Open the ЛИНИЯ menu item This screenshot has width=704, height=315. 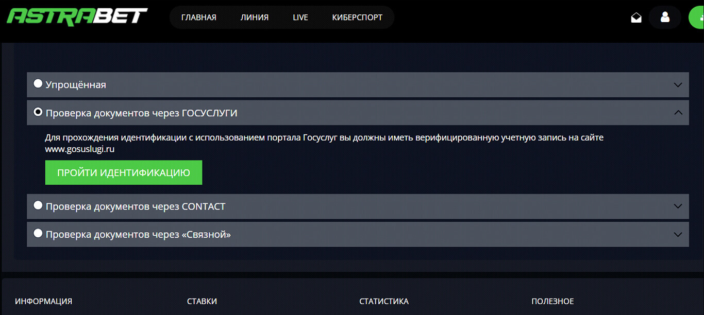pyautogui.click(x=255, y=17)
